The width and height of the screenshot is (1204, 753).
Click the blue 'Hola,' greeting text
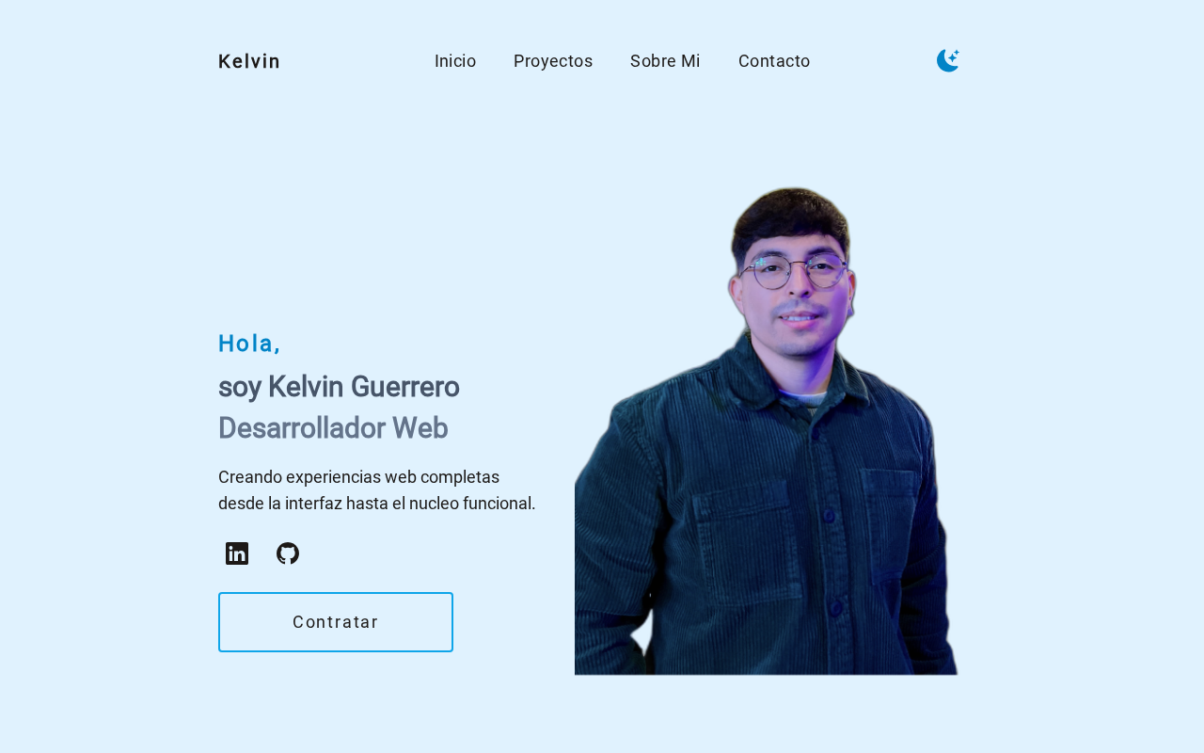click(x=249, y=344)
